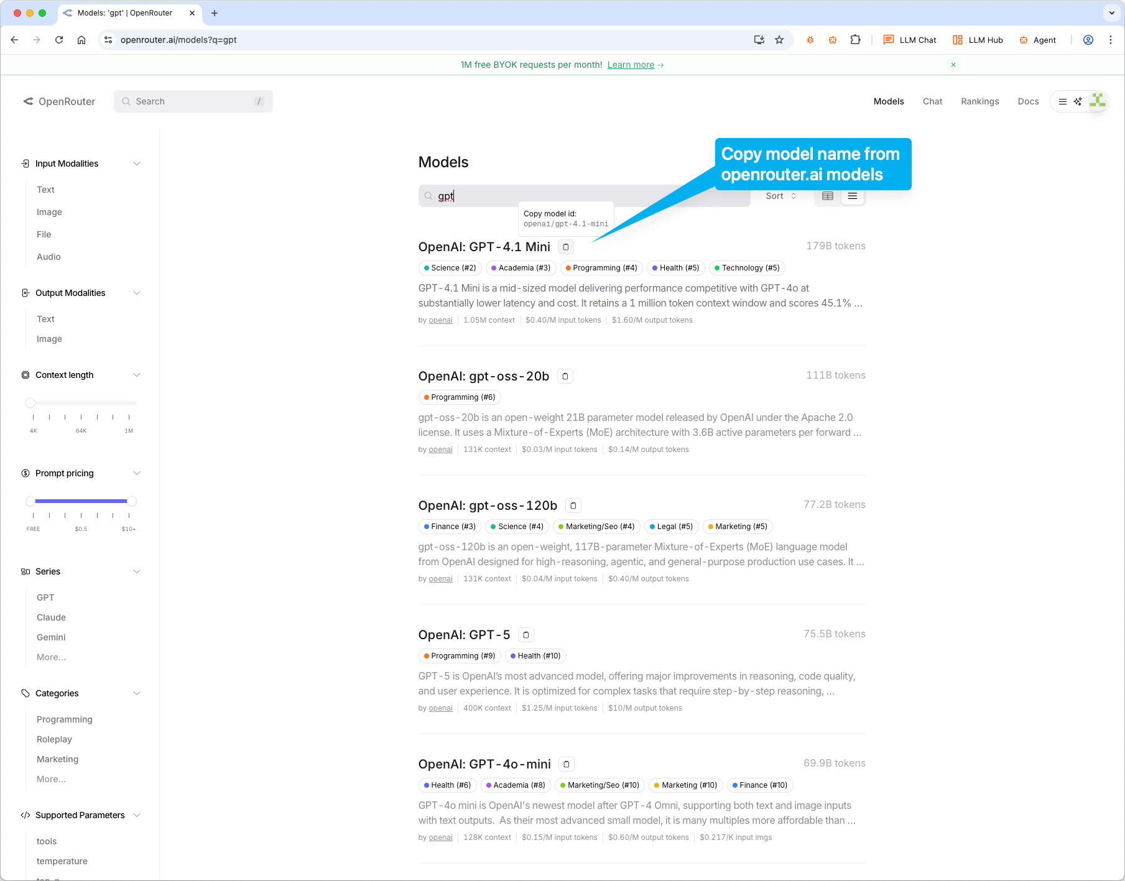The height and width of the screenshot is (881, 1125).
Task: Open the Rankings tab
Action: coord(979,101)
